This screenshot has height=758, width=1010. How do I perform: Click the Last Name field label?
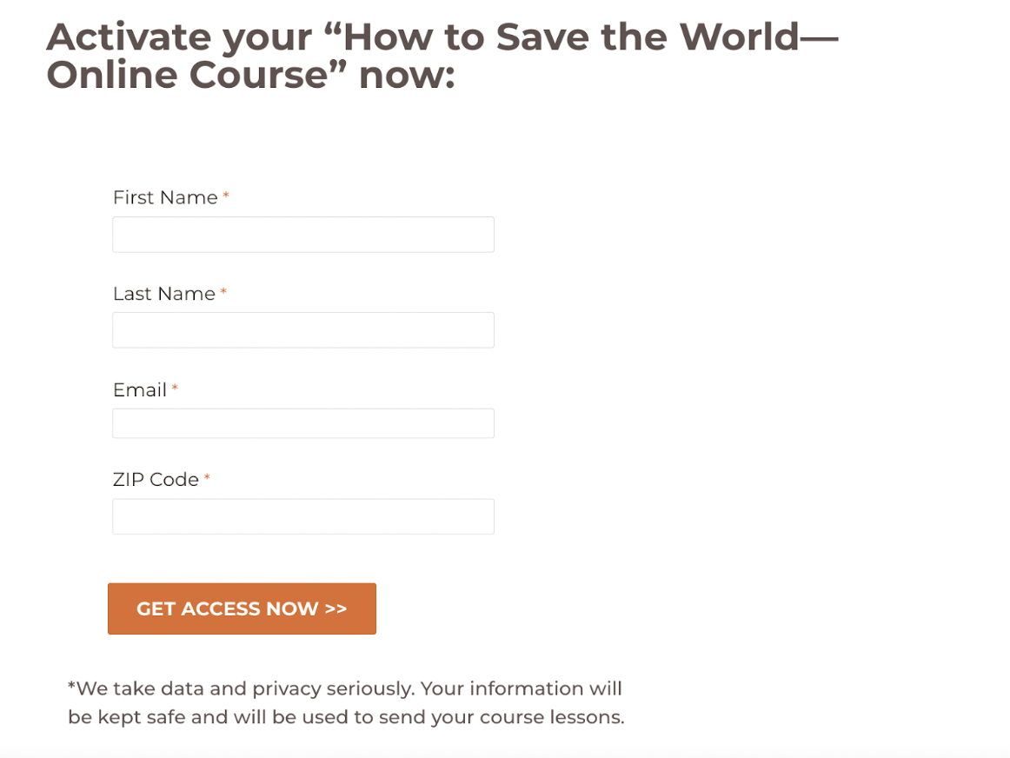click(165, 294)
